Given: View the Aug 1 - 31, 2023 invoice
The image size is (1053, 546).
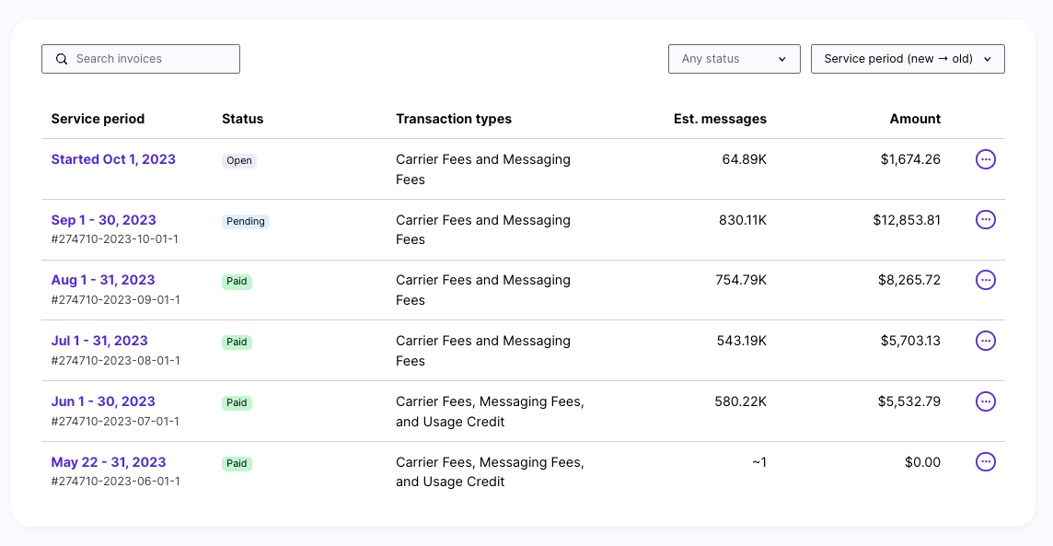Looking at the screenshot, I should point(103,280).
